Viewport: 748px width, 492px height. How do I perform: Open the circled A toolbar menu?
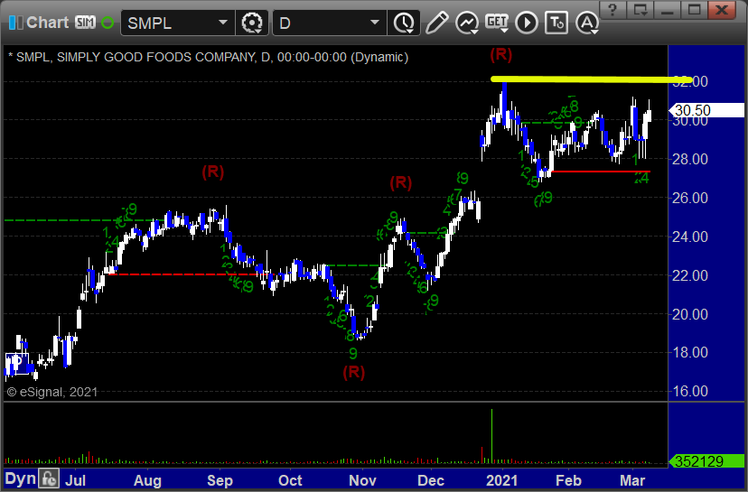pos(587,23)
